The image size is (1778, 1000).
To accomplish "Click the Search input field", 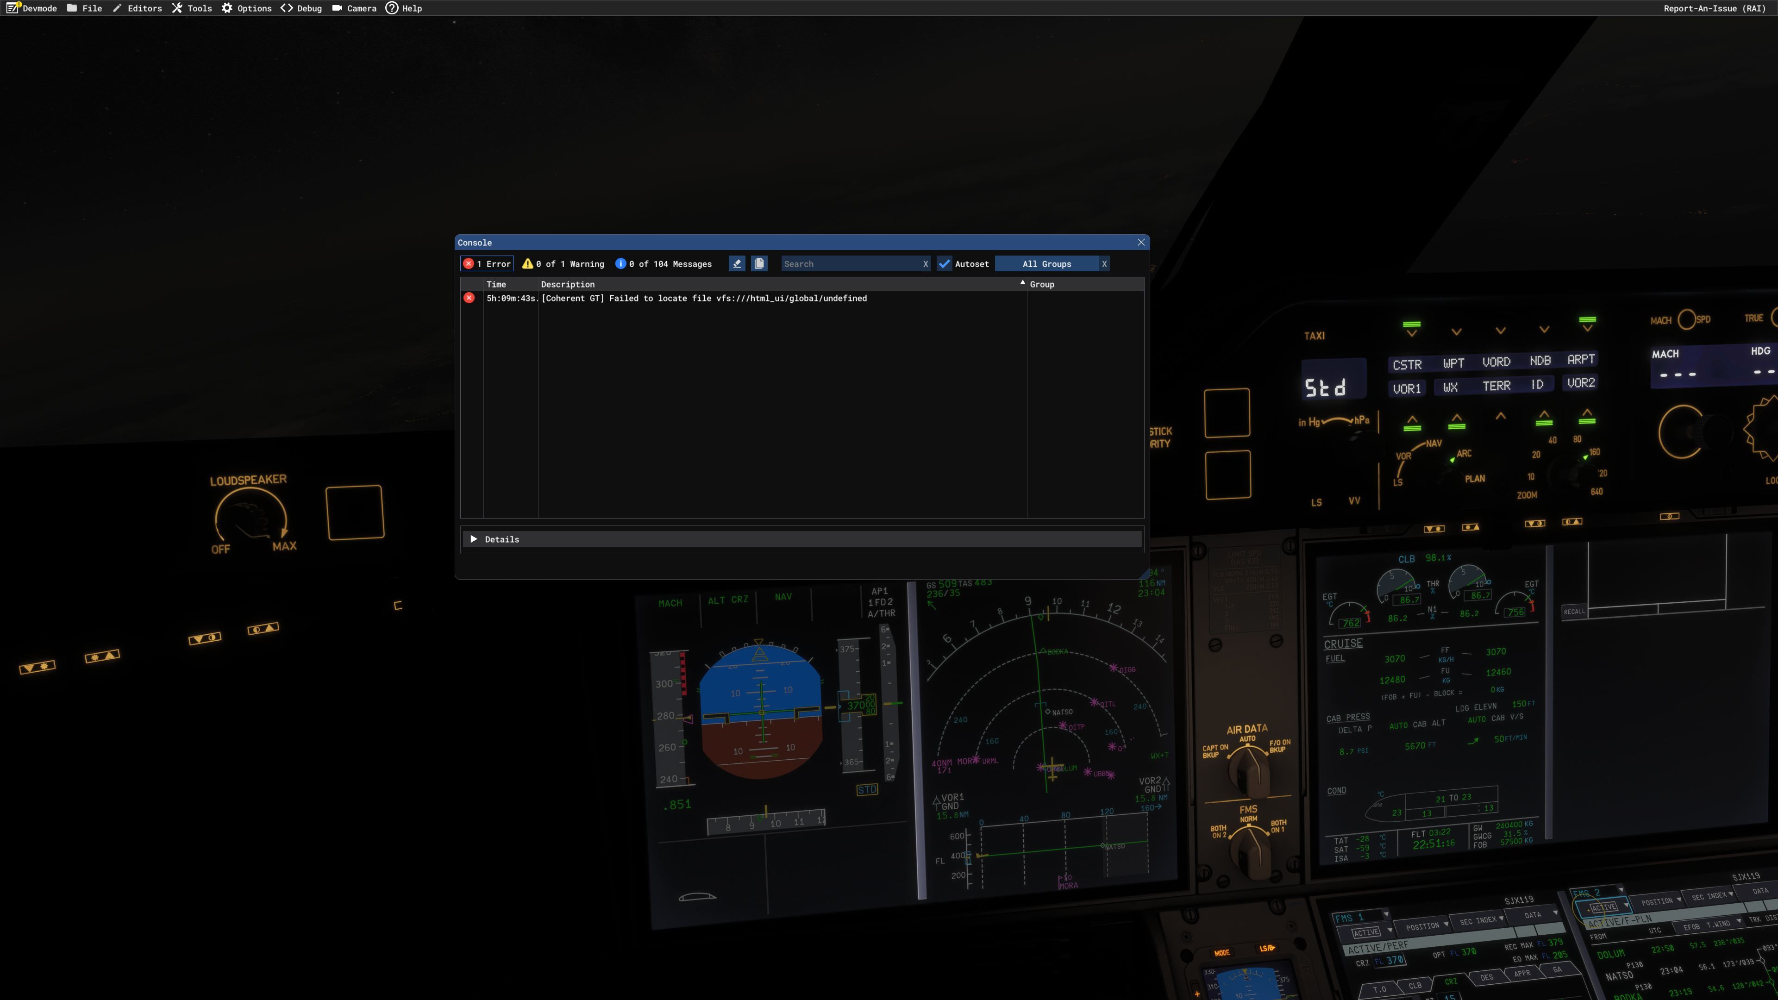I will [849, 263].
